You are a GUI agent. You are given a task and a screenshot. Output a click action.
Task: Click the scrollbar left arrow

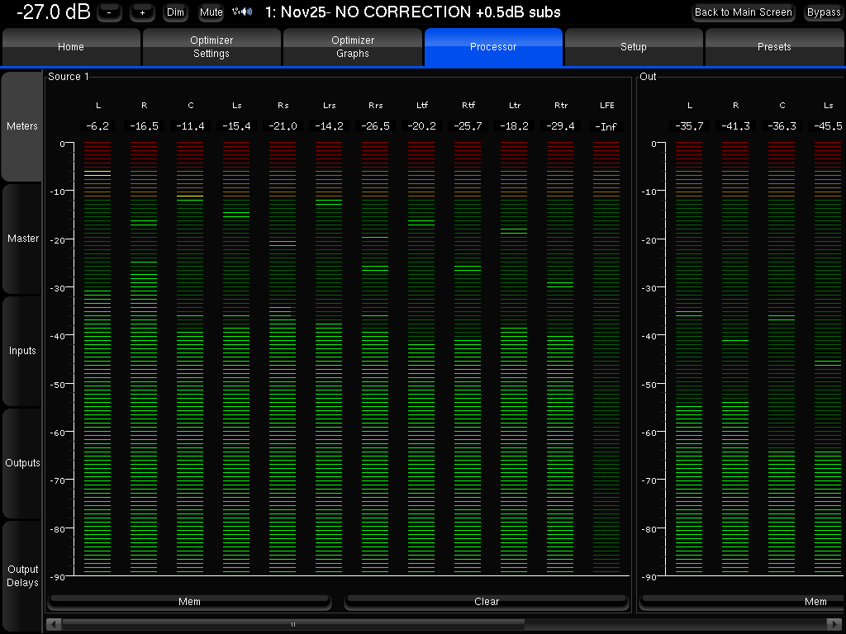(53, 624)
